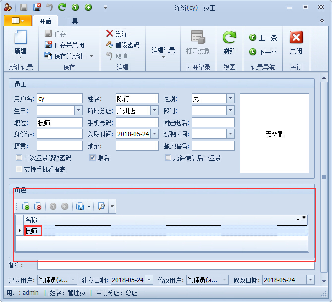332x302 pixels.
Task: Open the 编辑记录 menu
Action: pyautogui.click(x=163, y=50)
